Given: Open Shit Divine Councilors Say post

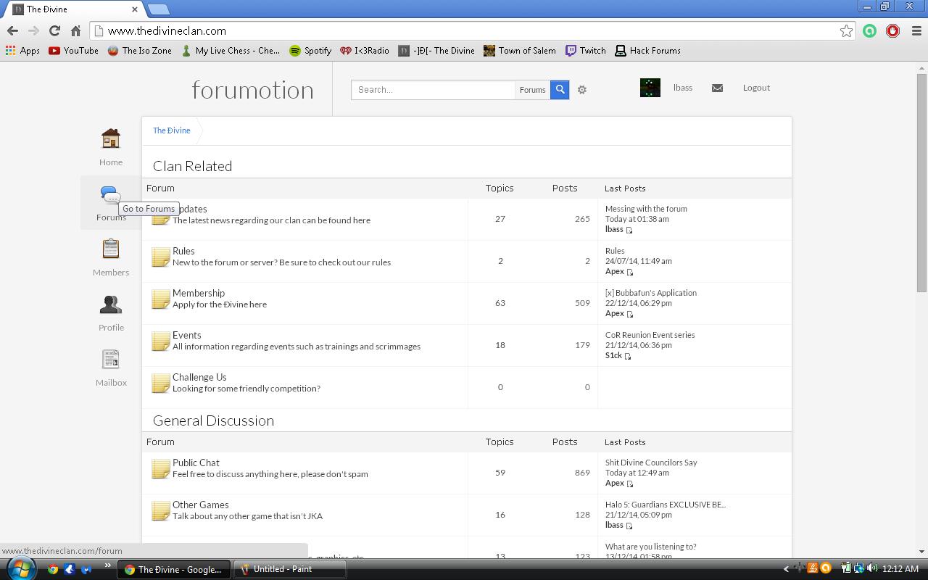Looking at the screenshot, I should 651,463.
